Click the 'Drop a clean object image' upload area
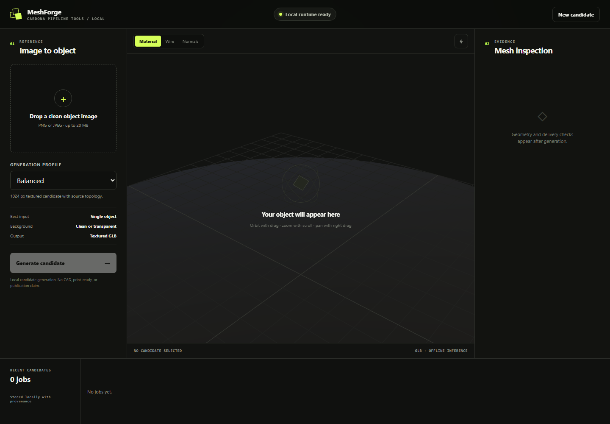The height and width of the screenshot is (424, 610). (x=63, y=109)
